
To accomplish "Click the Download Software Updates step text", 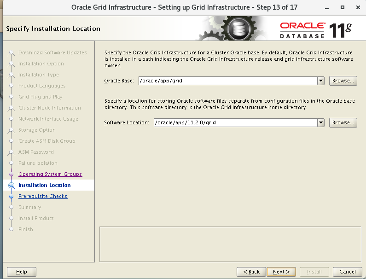I will coord(52,52).
